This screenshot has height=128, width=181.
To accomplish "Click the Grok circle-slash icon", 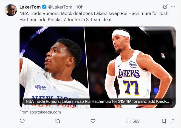I will [165, 7].
